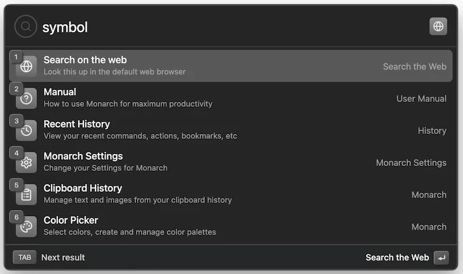Click the Monarch Settings gear icon

[x=27, y=163]
